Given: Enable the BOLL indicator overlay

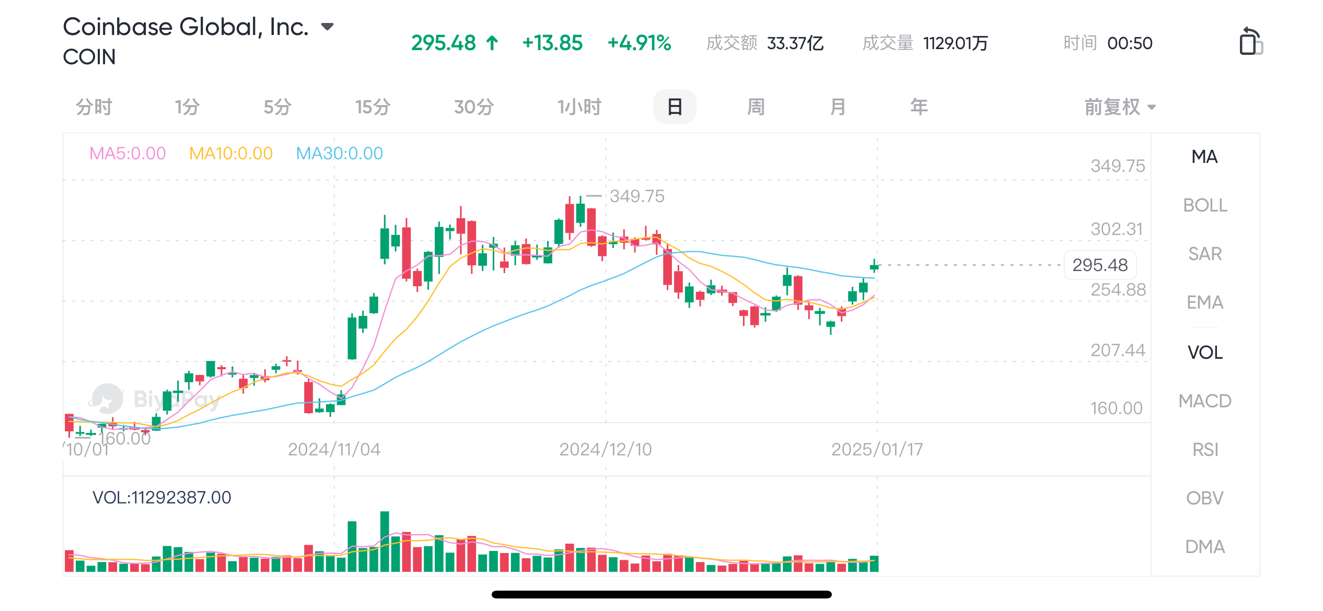Looking at the screenshot, I should [x=1204, y=205].
